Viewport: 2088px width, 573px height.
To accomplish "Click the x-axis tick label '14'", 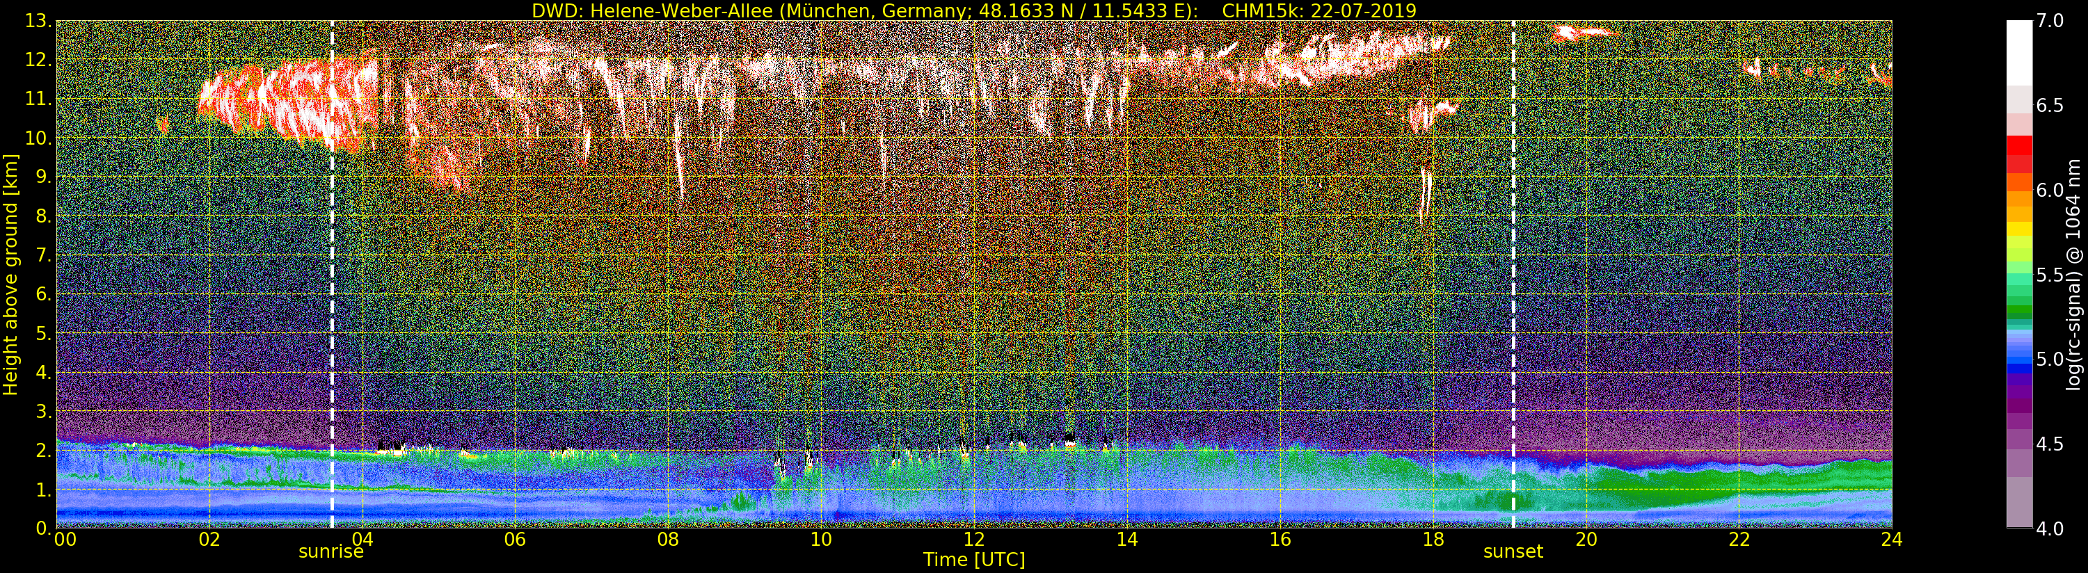I will click(1126, 540).
